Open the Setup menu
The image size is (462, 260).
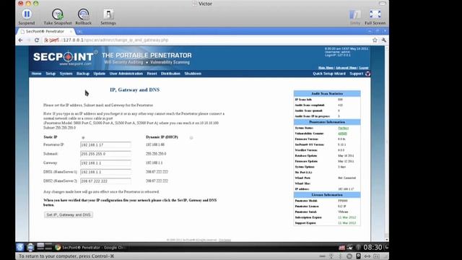click(x=51, y=74)
